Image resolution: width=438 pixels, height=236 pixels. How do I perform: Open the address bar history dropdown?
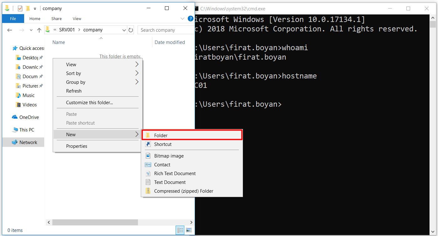124,30
